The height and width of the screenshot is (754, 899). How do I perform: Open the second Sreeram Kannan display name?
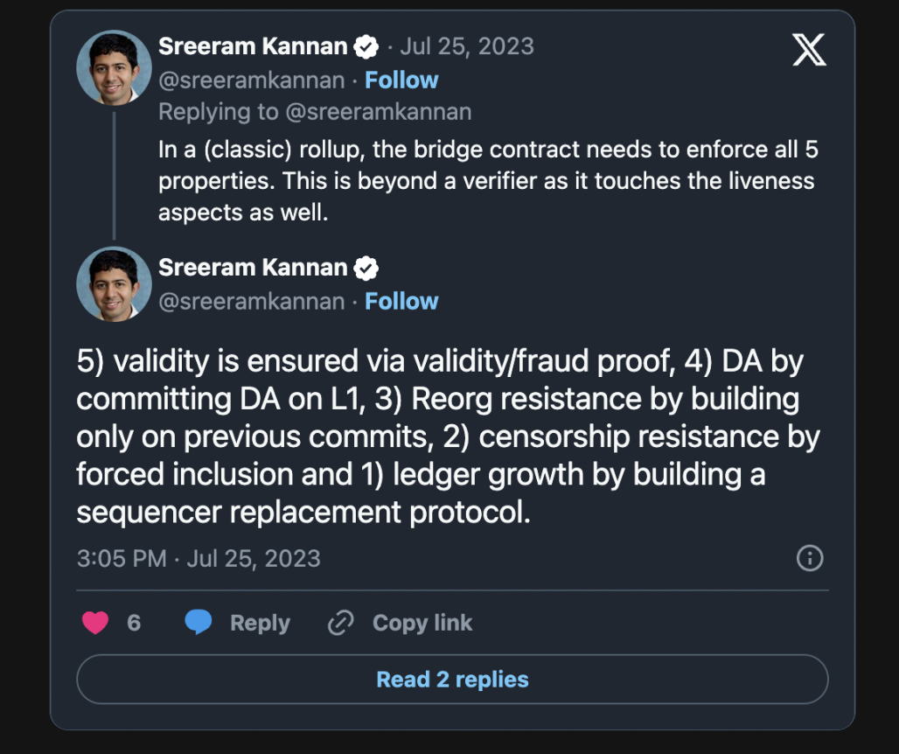(x=254, y=268)
